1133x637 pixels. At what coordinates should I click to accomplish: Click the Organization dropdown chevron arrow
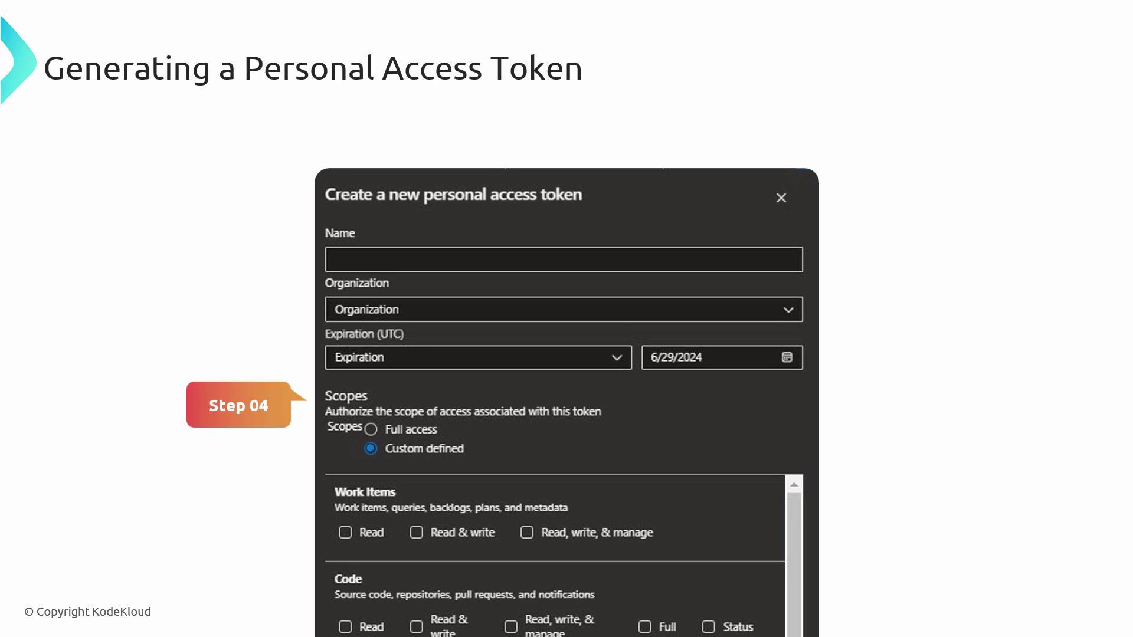point(788,310)
